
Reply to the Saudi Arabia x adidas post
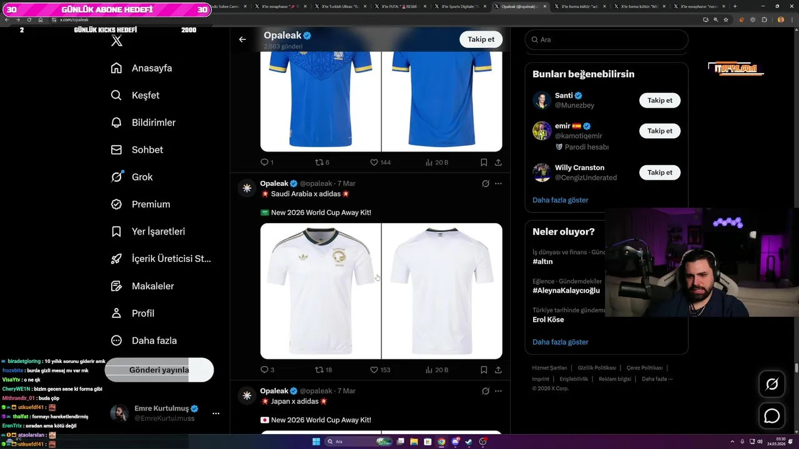[267, 370]
